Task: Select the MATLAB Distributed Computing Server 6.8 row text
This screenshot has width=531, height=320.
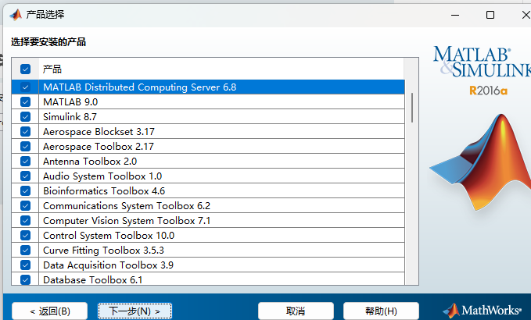Action: coord(139,87)
